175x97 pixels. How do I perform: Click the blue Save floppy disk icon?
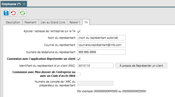(x=6, y=13)
